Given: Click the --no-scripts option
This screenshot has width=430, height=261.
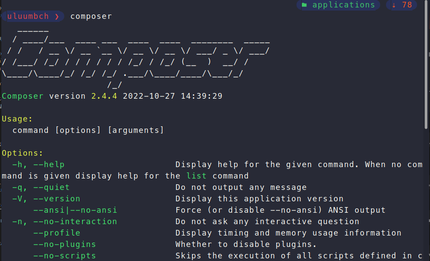Looking at the screenshot, I should coord(65,256).
